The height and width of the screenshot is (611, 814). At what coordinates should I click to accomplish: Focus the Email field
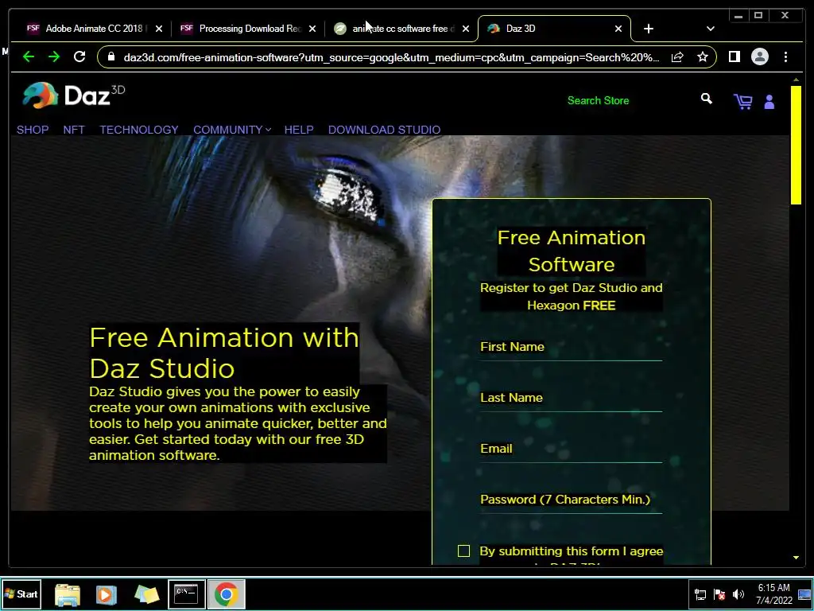pyautogui.click(x=571, y=449)
